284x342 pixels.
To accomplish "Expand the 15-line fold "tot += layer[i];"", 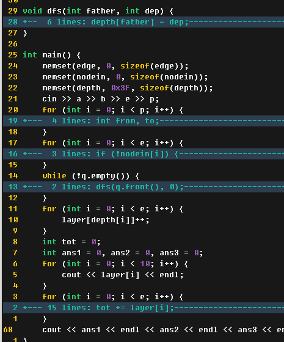I will click(x=144, y=308).
